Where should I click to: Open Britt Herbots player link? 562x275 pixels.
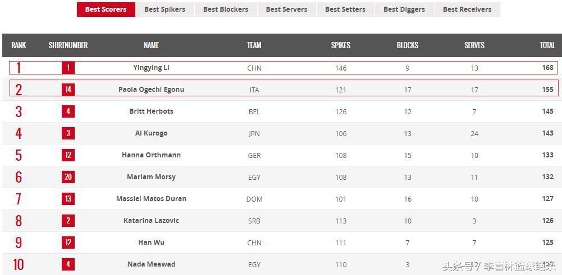point(151,111)
